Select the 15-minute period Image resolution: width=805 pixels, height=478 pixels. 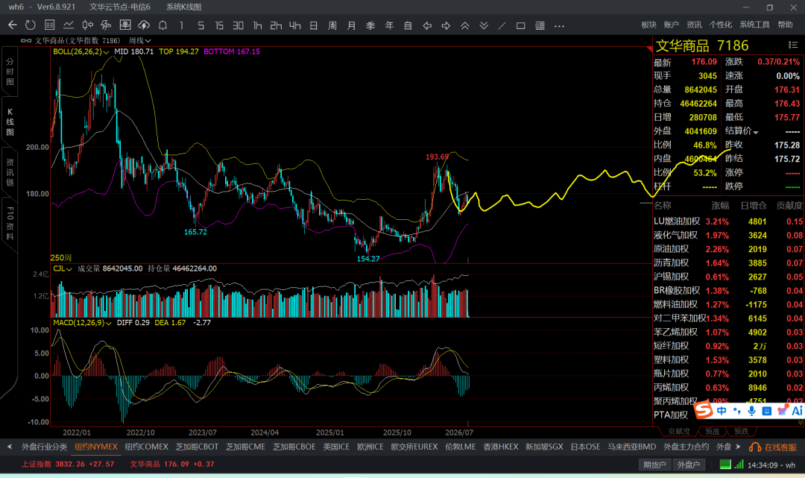(219, 25)
